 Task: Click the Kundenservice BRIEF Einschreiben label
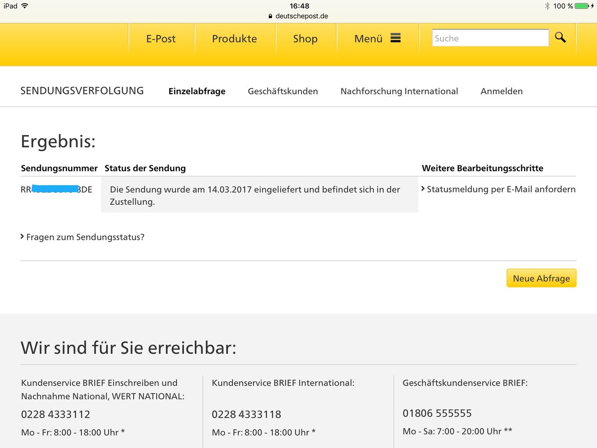pyautogui.click(x=103, y=390)
